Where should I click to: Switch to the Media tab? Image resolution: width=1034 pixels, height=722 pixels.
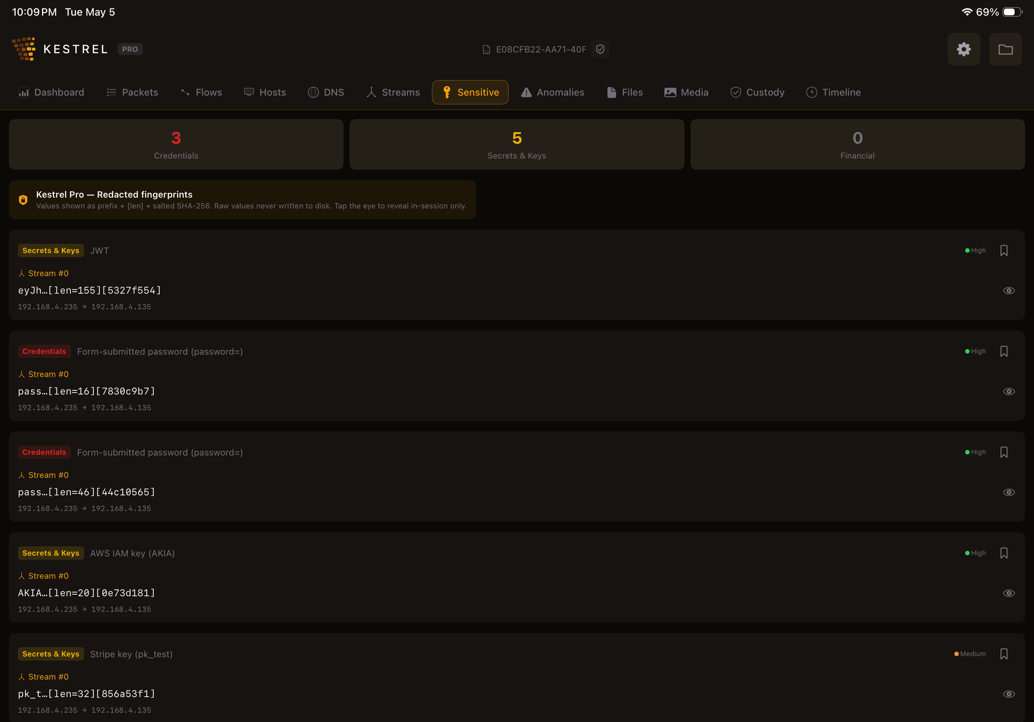(686, 92)
